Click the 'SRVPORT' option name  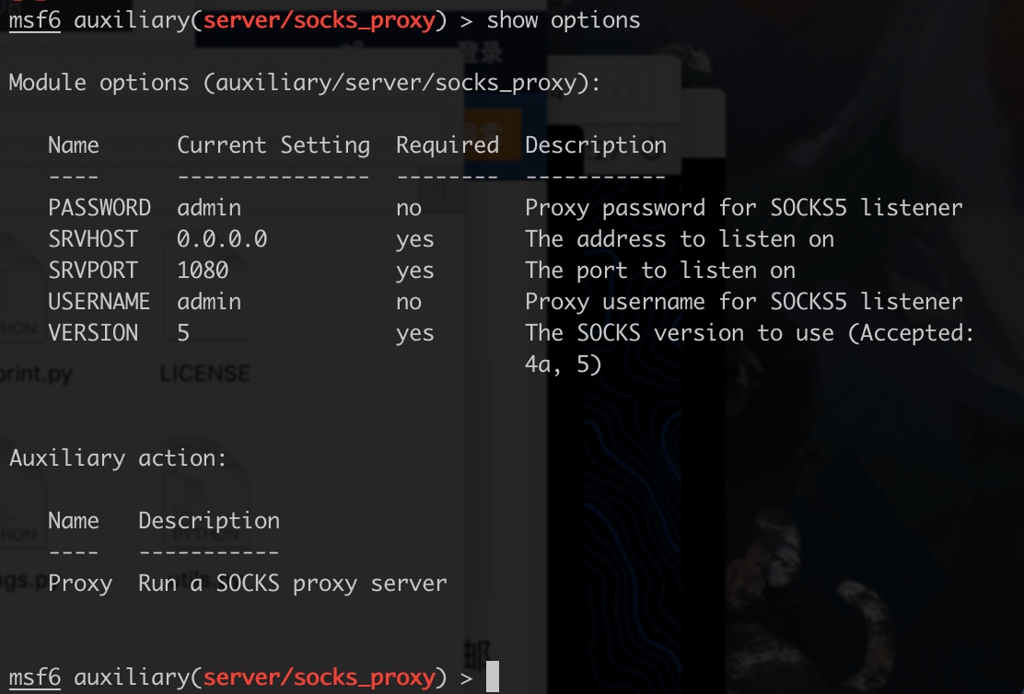pyautogui.click(x=93, y=271)
